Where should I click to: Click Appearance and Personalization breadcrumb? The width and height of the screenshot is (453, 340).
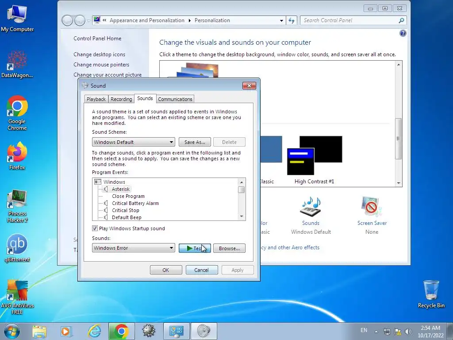[x=147, y=20]
